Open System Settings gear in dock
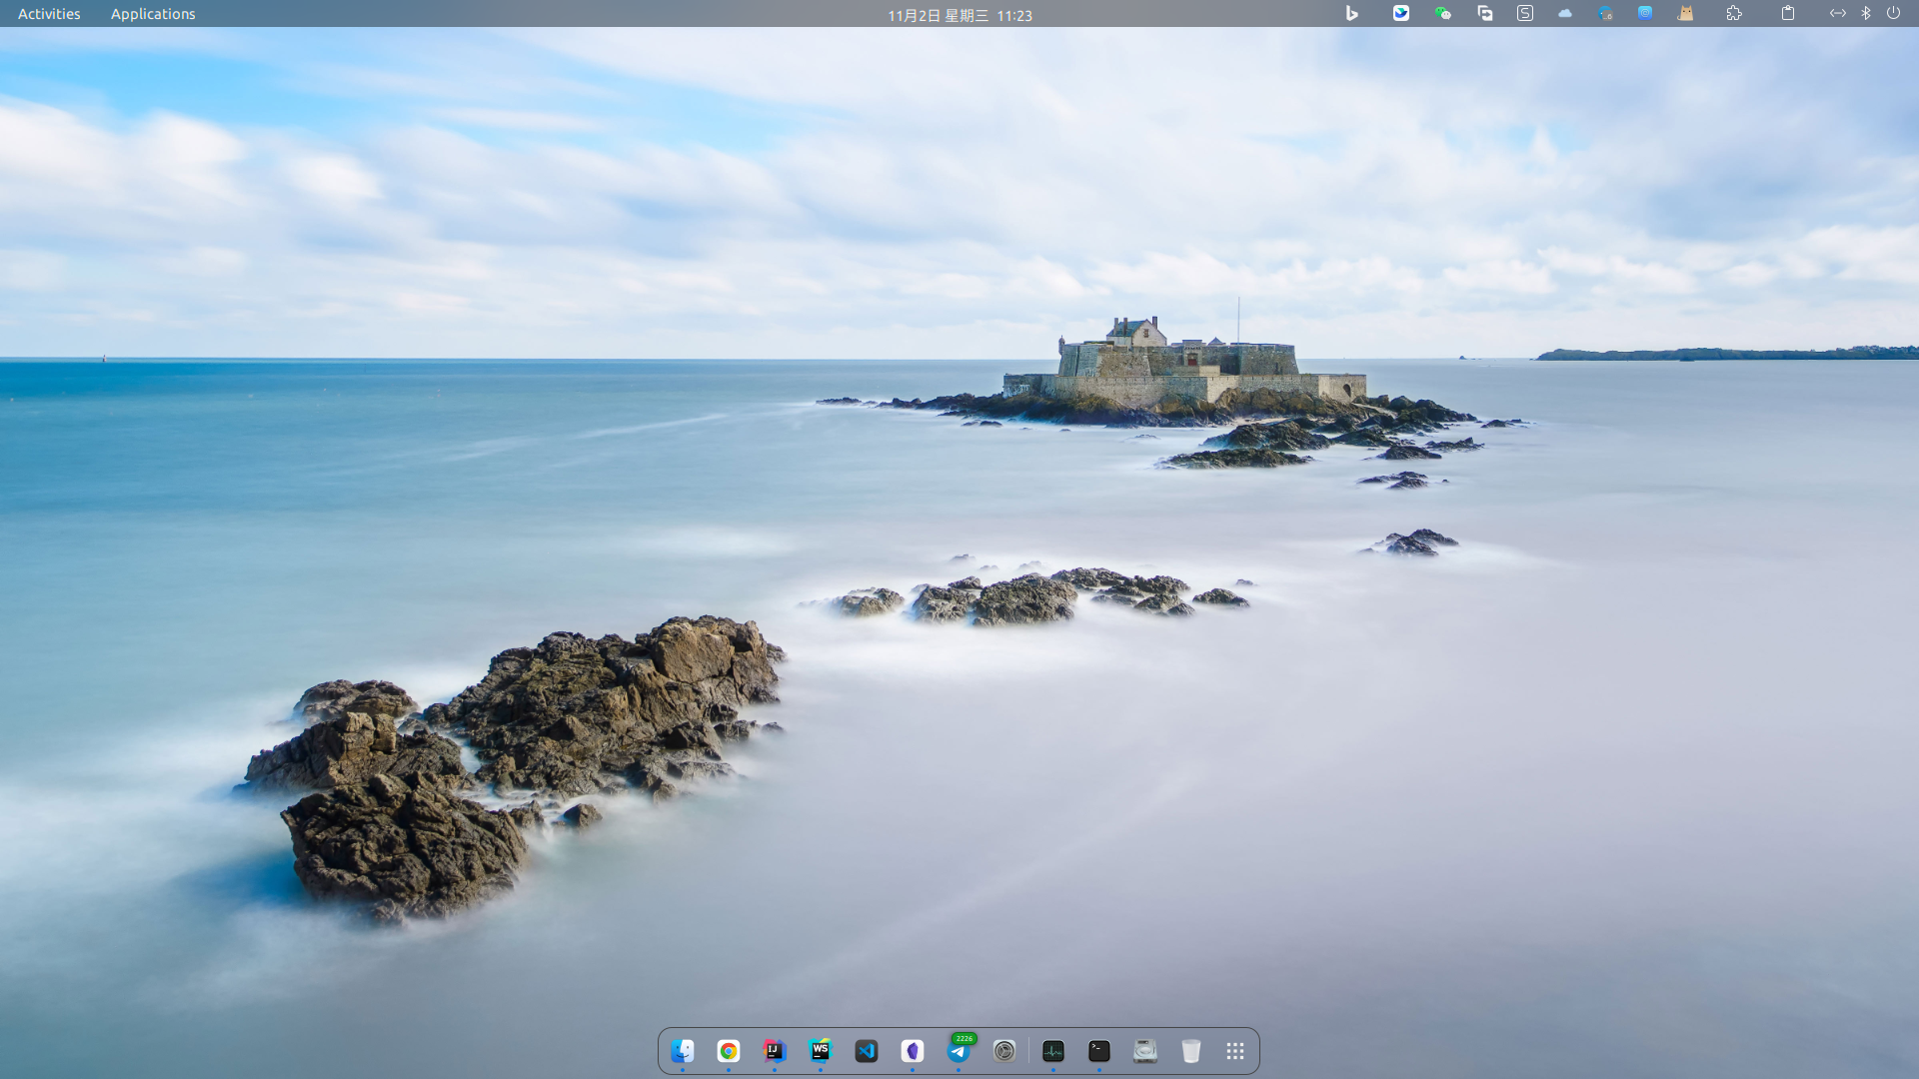1919x1079 pixels. point(1004,1051)
